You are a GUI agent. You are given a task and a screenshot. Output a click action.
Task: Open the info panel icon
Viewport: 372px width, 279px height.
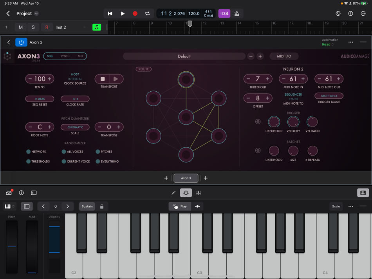click(x=21, y=192)
